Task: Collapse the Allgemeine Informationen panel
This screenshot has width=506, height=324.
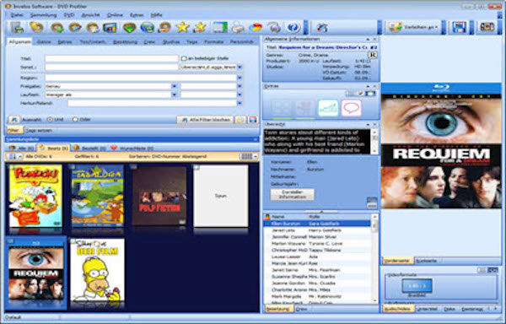Action: (x=368, y=39)
